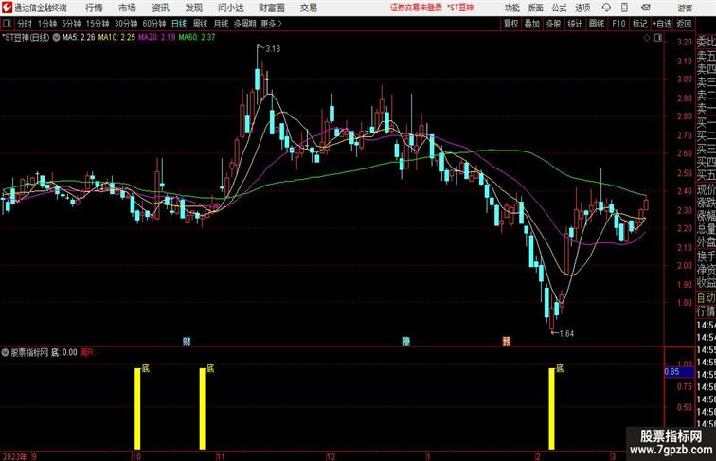This screenshot has width=716, height=461.
Task: Click the mobile phone icon
Action: click(x=624, y=8)
